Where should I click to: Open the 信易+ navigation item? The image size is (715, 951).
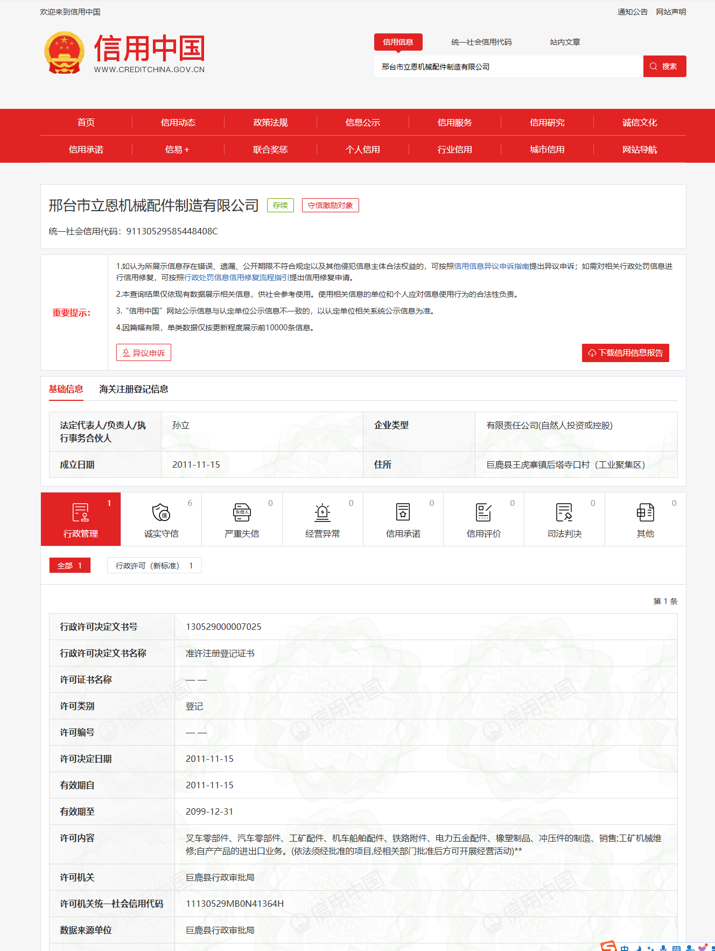coord(178,149)
